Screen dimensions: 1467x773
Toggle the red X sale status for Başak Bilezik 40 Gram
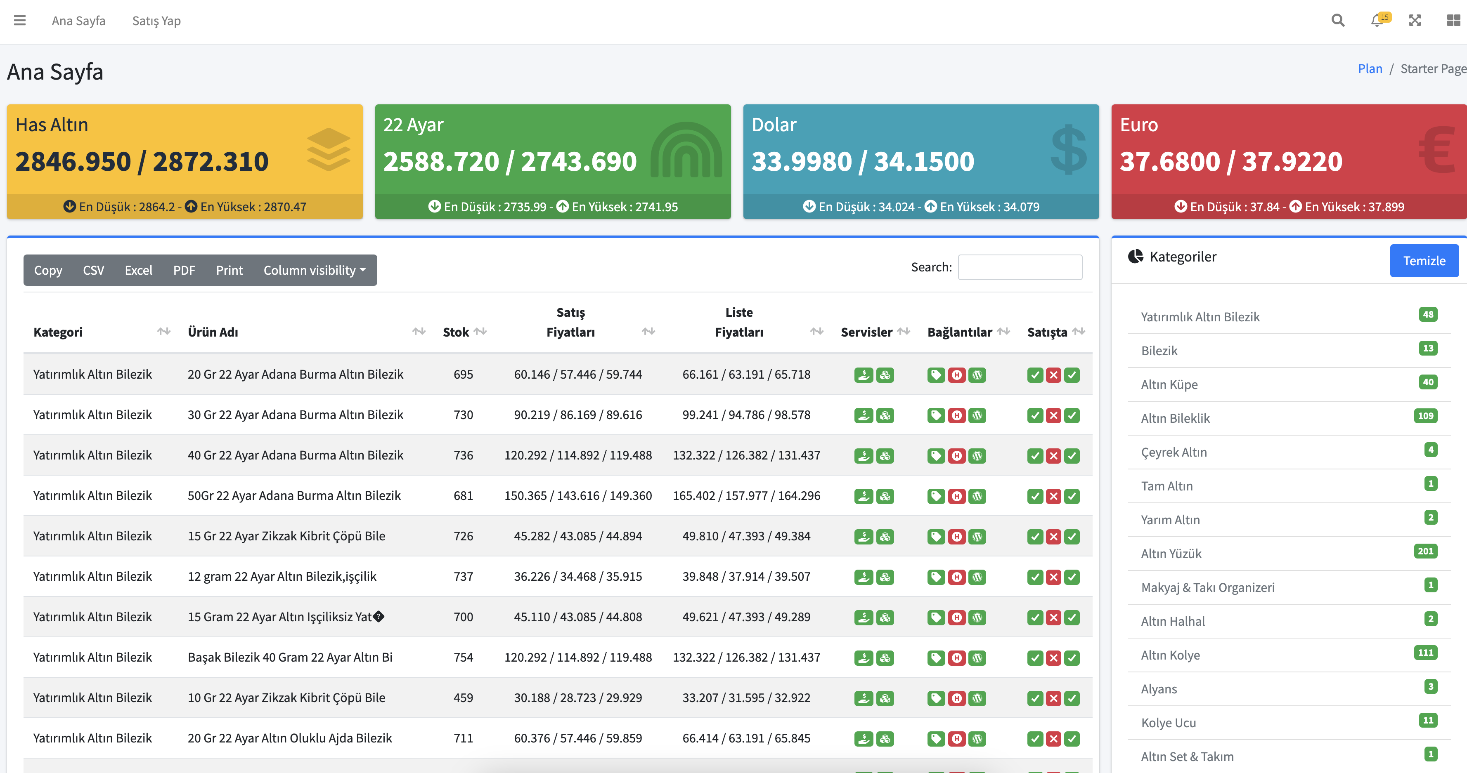click(x=1053, y=658)
